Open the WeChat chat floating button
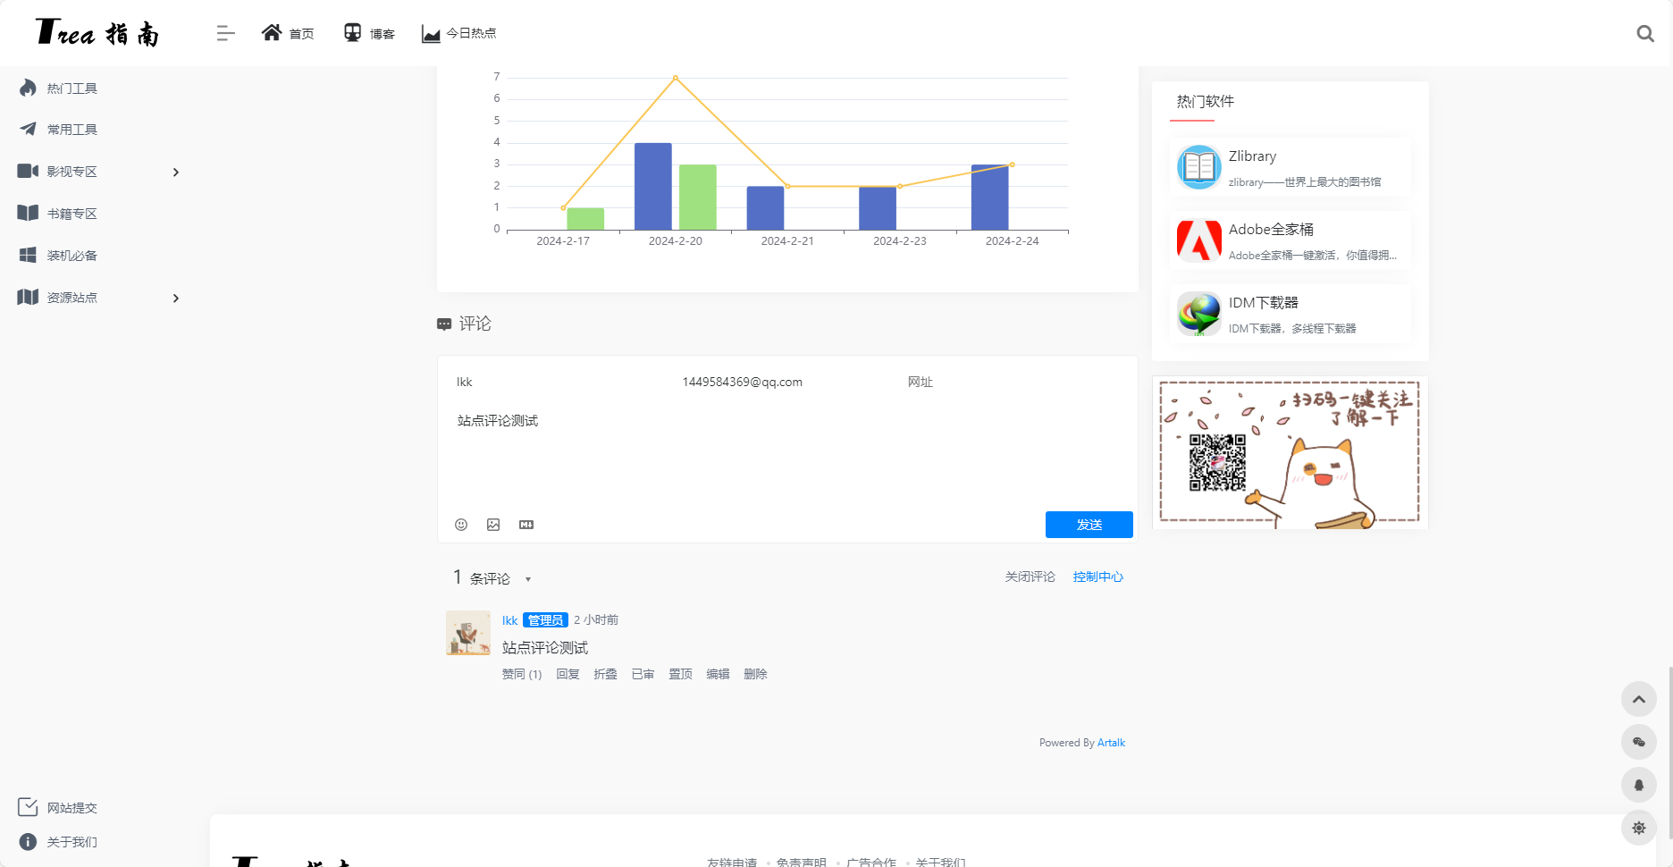1673x867 pixels. pyautogui.click(x=1639, y=742)
